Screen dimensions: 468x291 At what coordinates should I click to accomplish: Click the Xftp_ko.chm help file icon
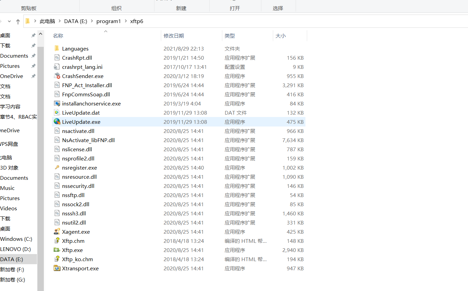(x=57, y=259)
